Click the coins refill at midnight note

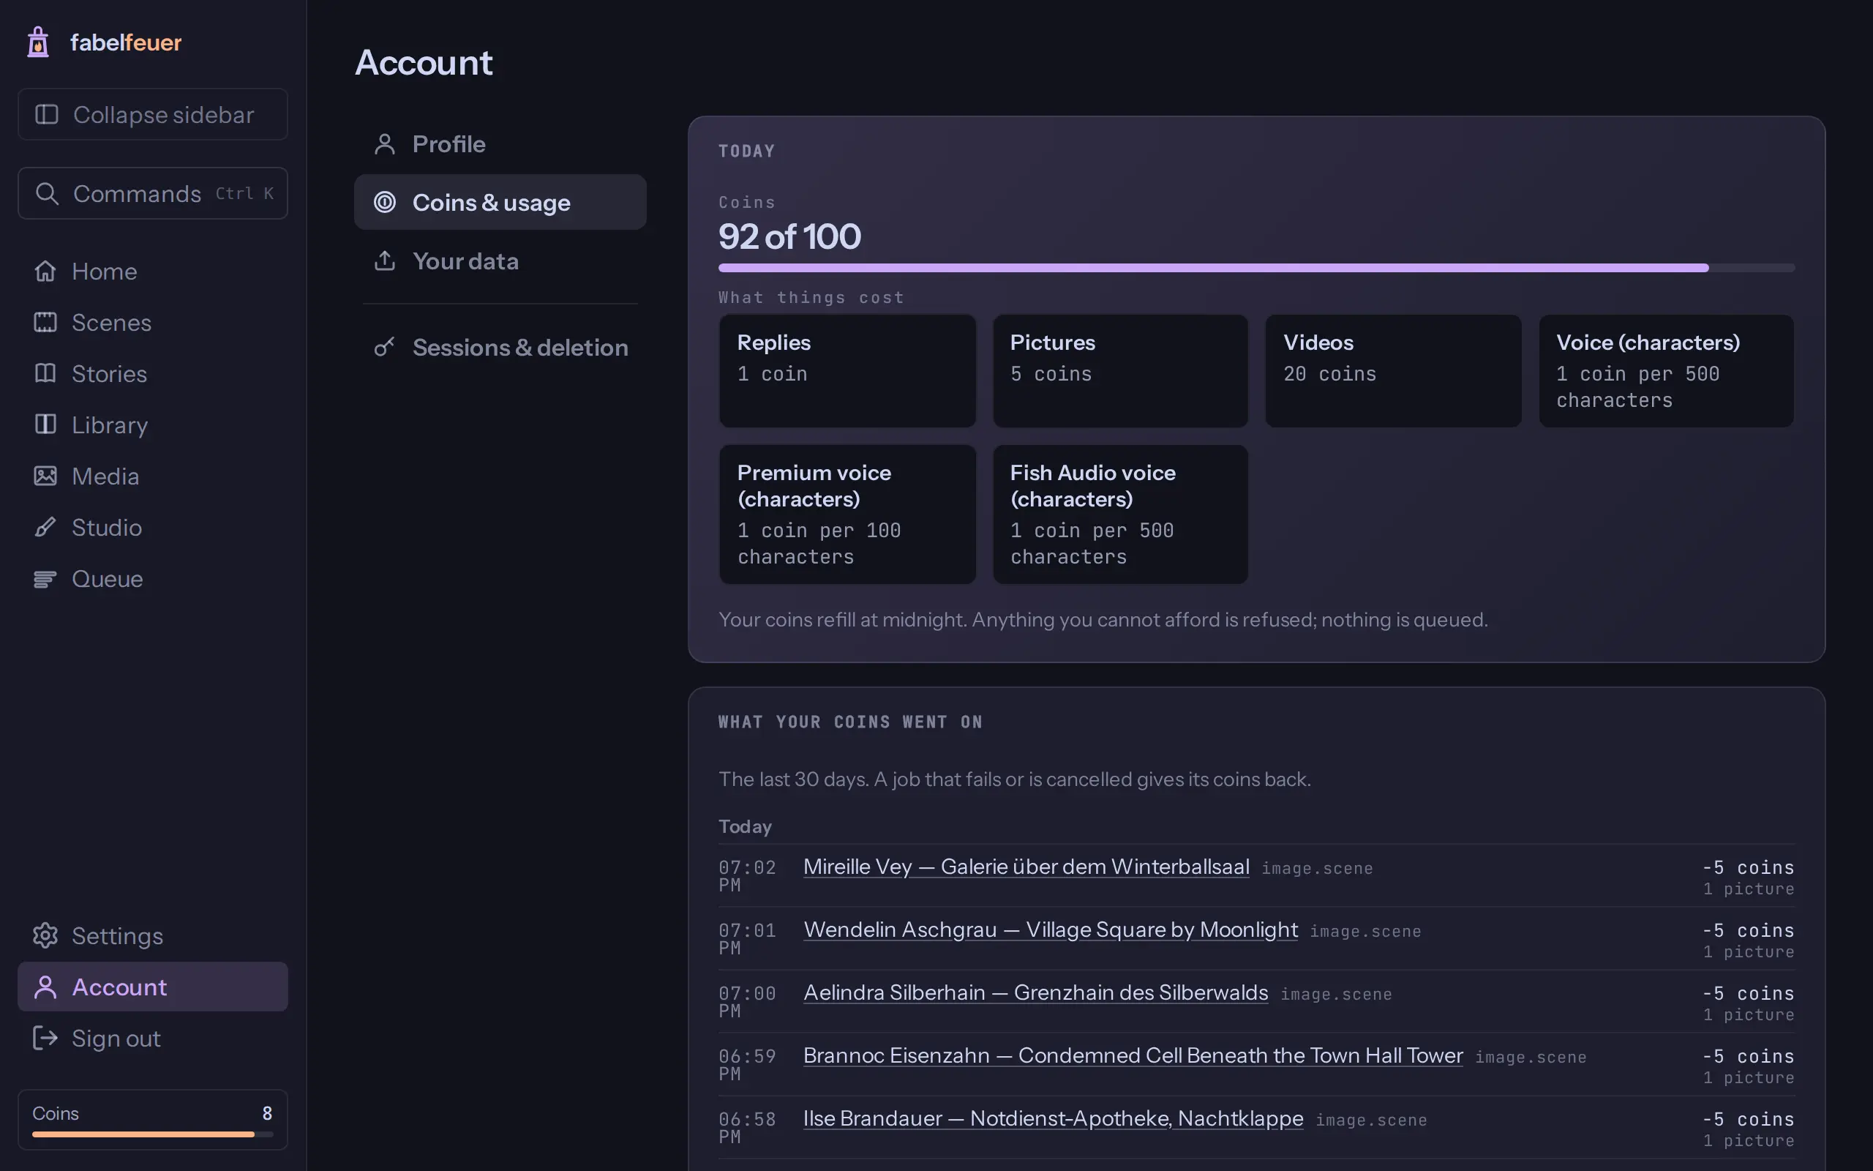[1103, 620]
